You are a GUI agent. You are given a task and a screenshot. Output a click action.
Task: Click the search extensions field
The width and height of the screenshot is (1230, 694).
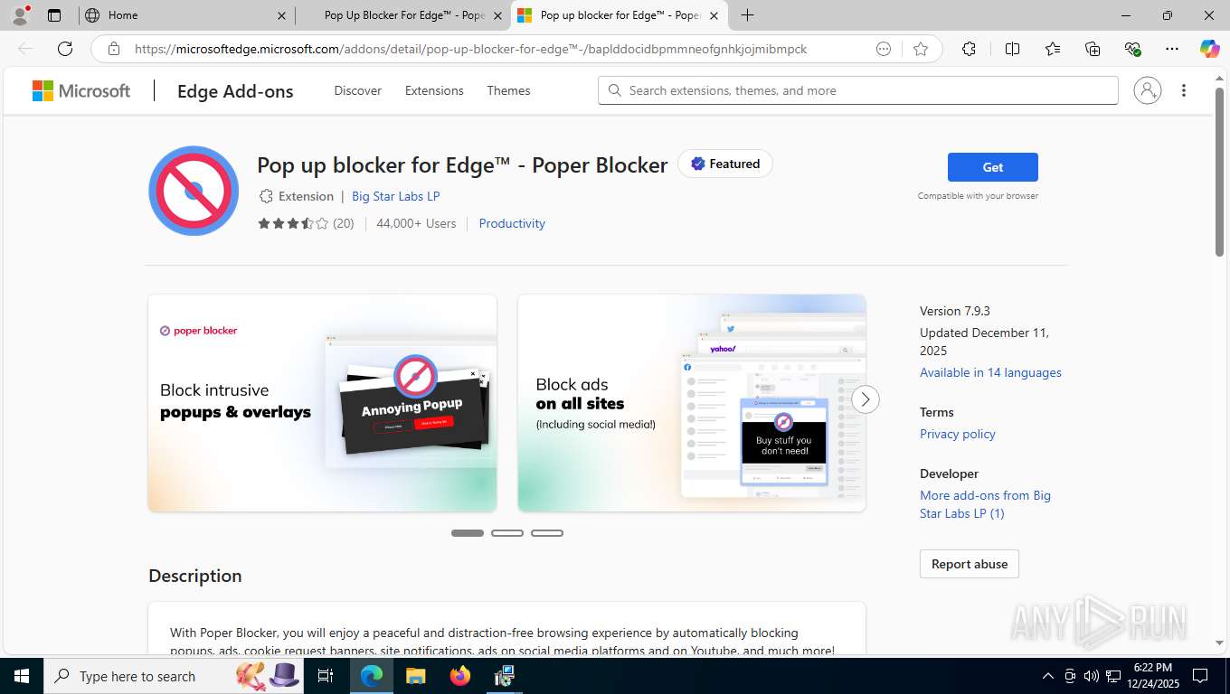[857, 90]
